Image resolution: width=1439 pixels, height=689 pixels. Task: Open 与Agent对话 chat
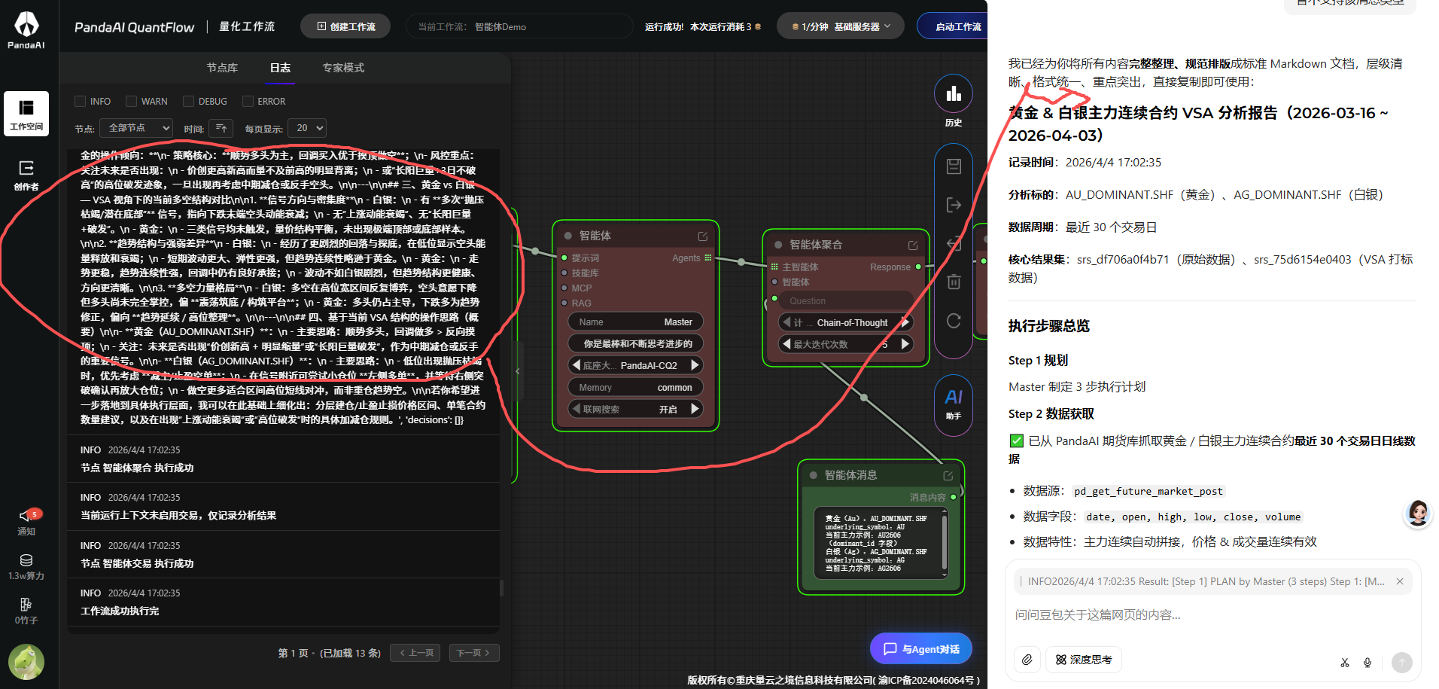pos(920,648)
